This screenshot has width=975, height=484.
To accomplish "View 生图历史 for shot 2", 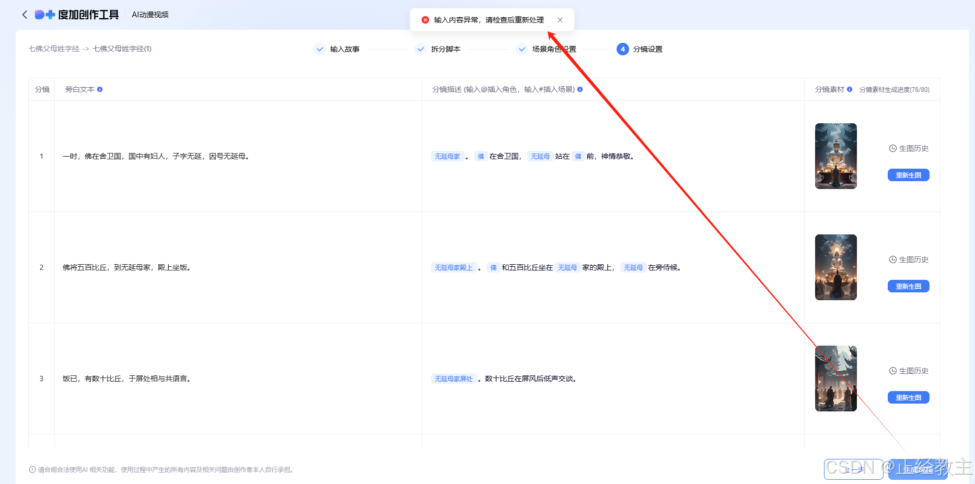I will coord(909,259).
